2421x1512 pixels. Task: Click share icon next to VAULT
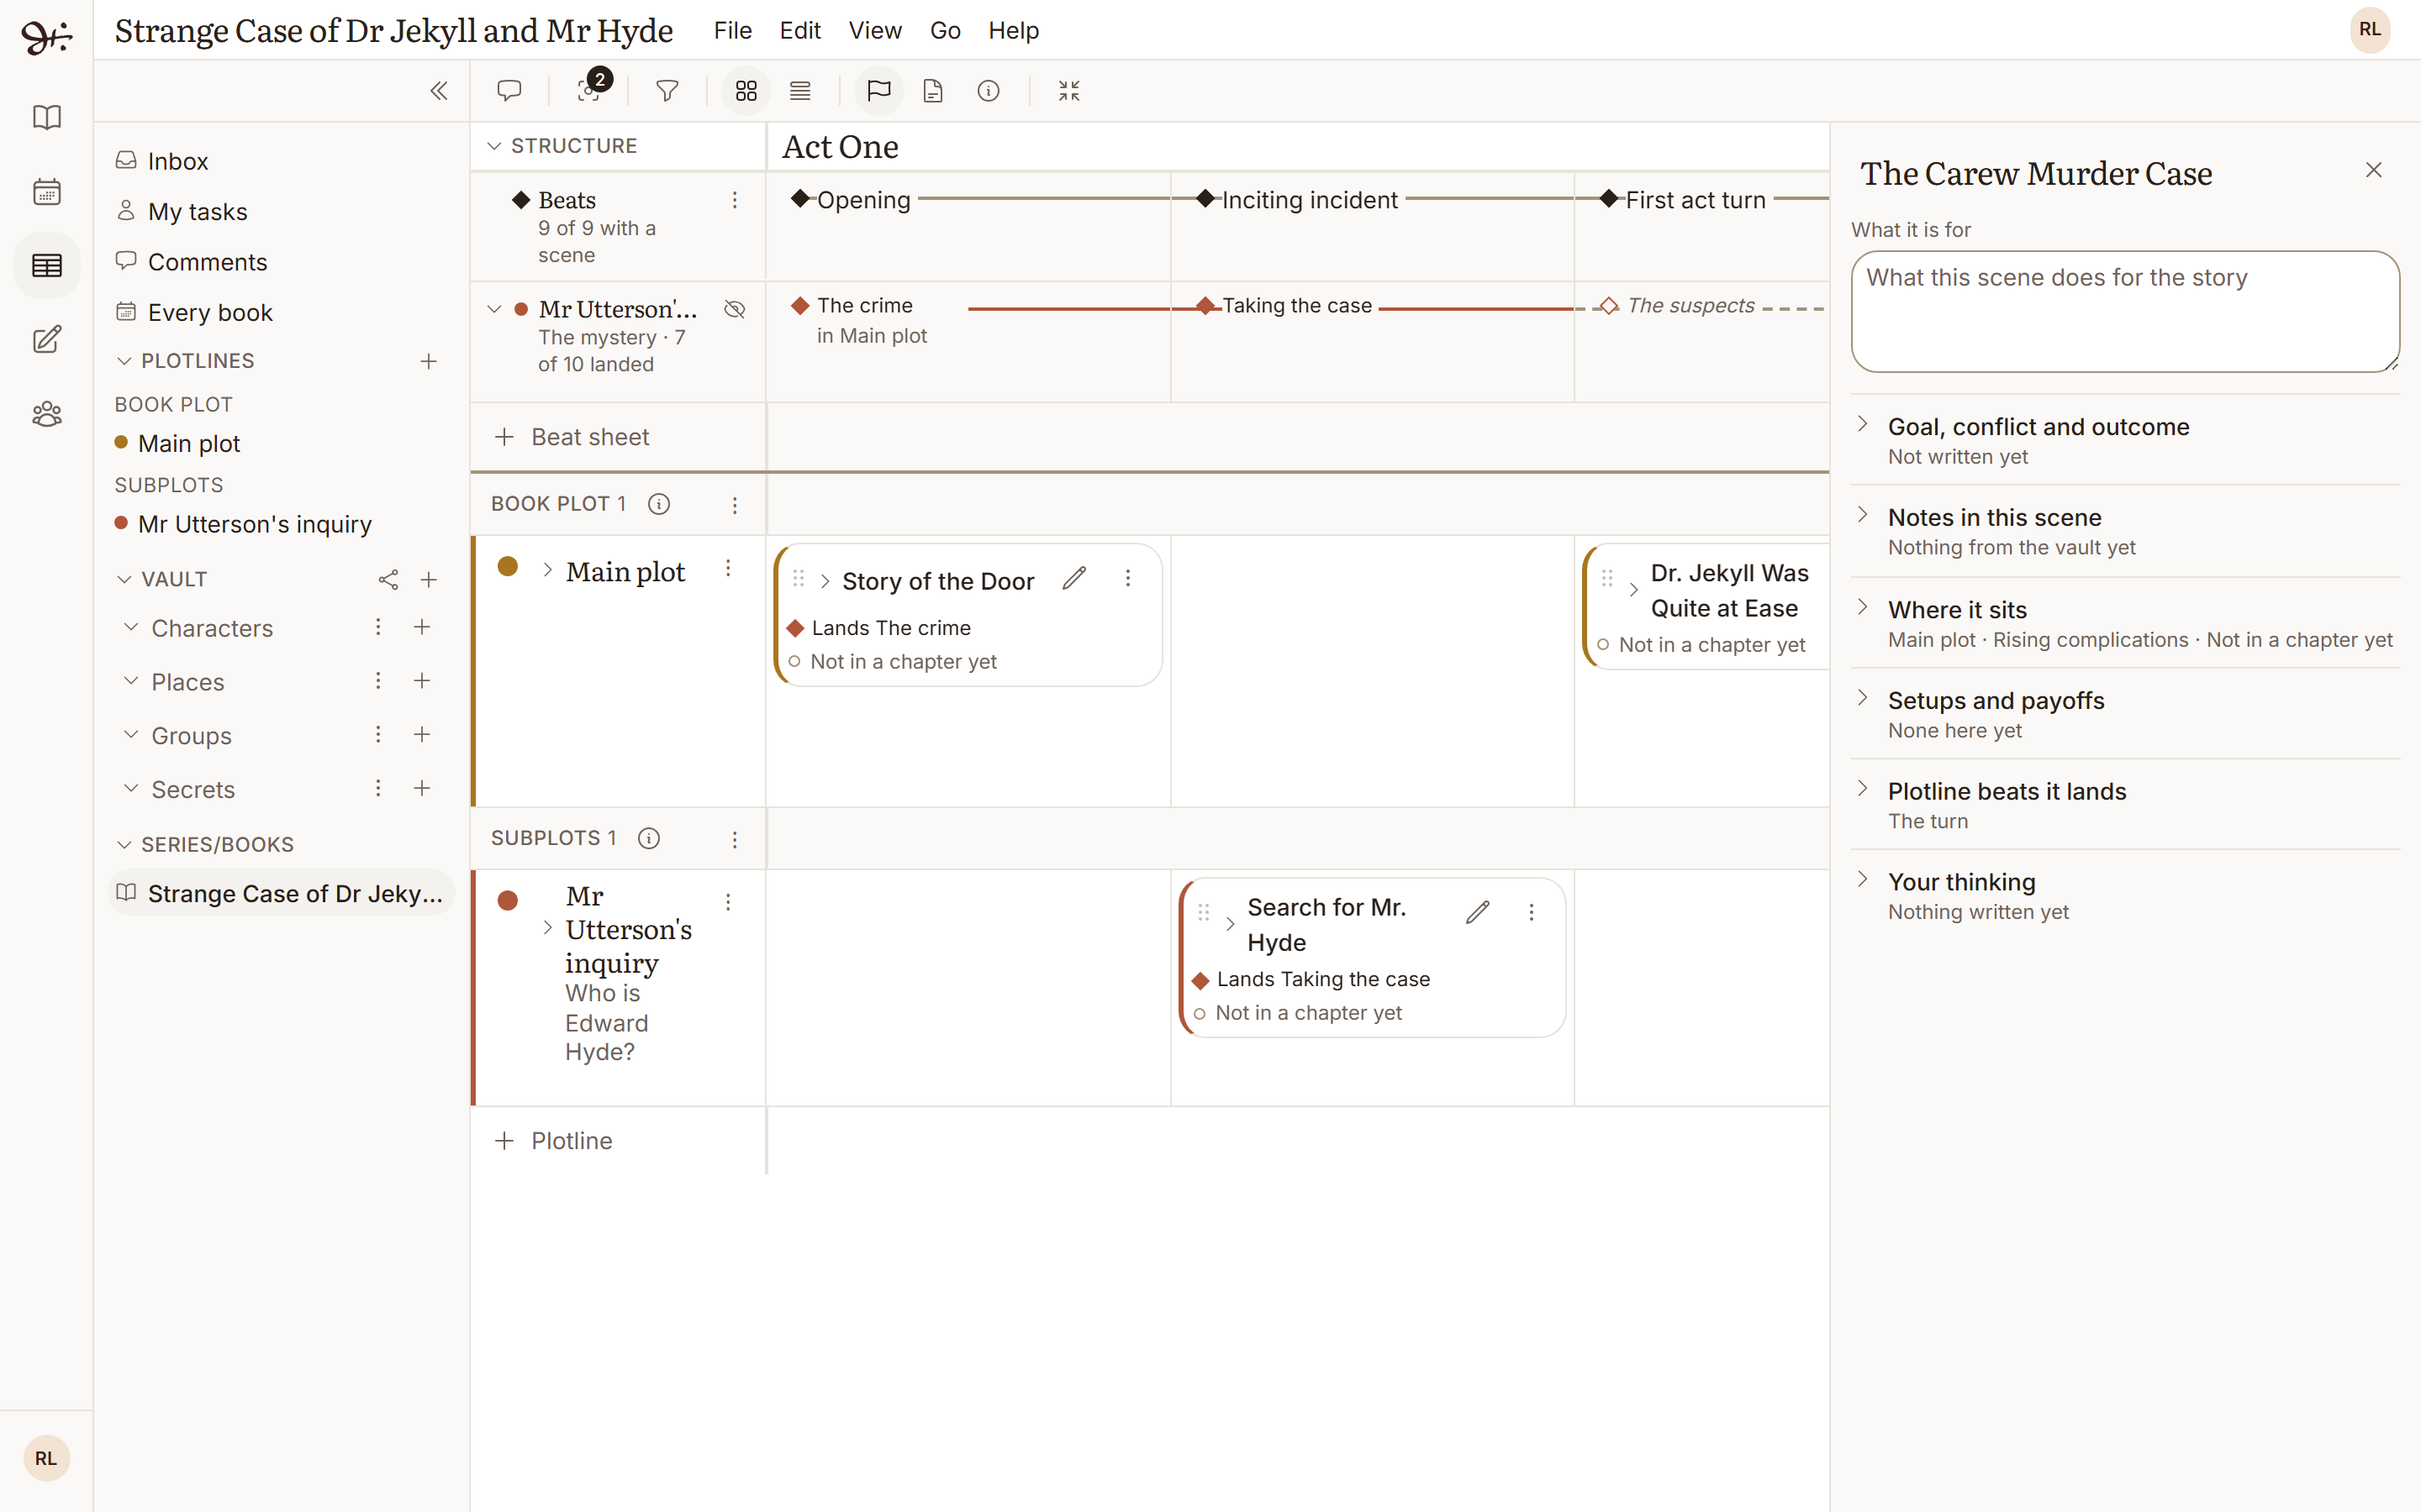pos(388,580)
